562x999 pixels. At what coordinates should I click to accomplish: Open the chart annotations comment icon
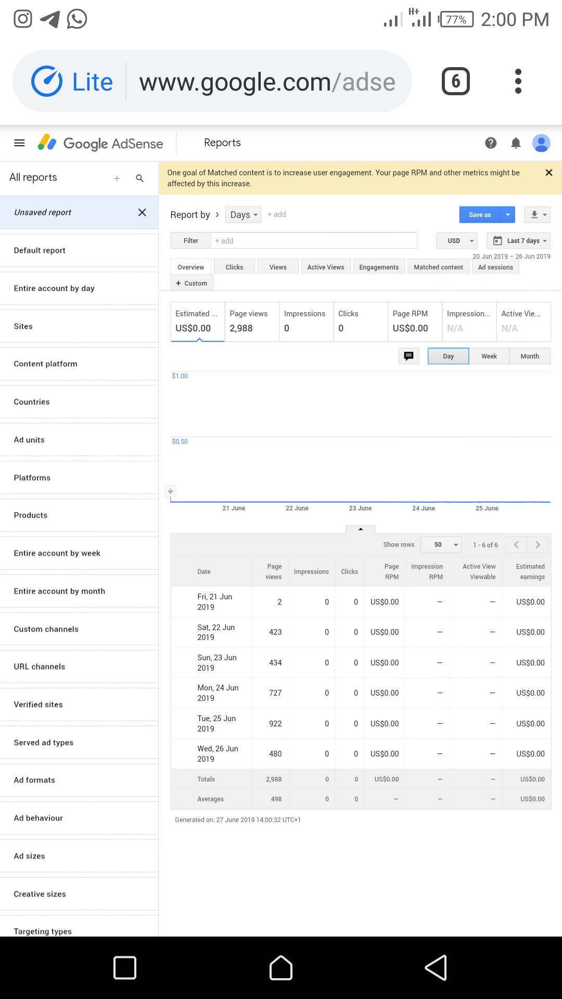(408, 356)
